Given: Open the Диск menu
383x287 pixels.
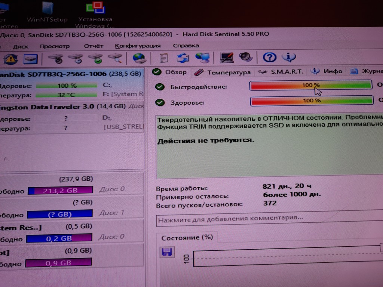Looking at the screenshot, I should (21, 47).
